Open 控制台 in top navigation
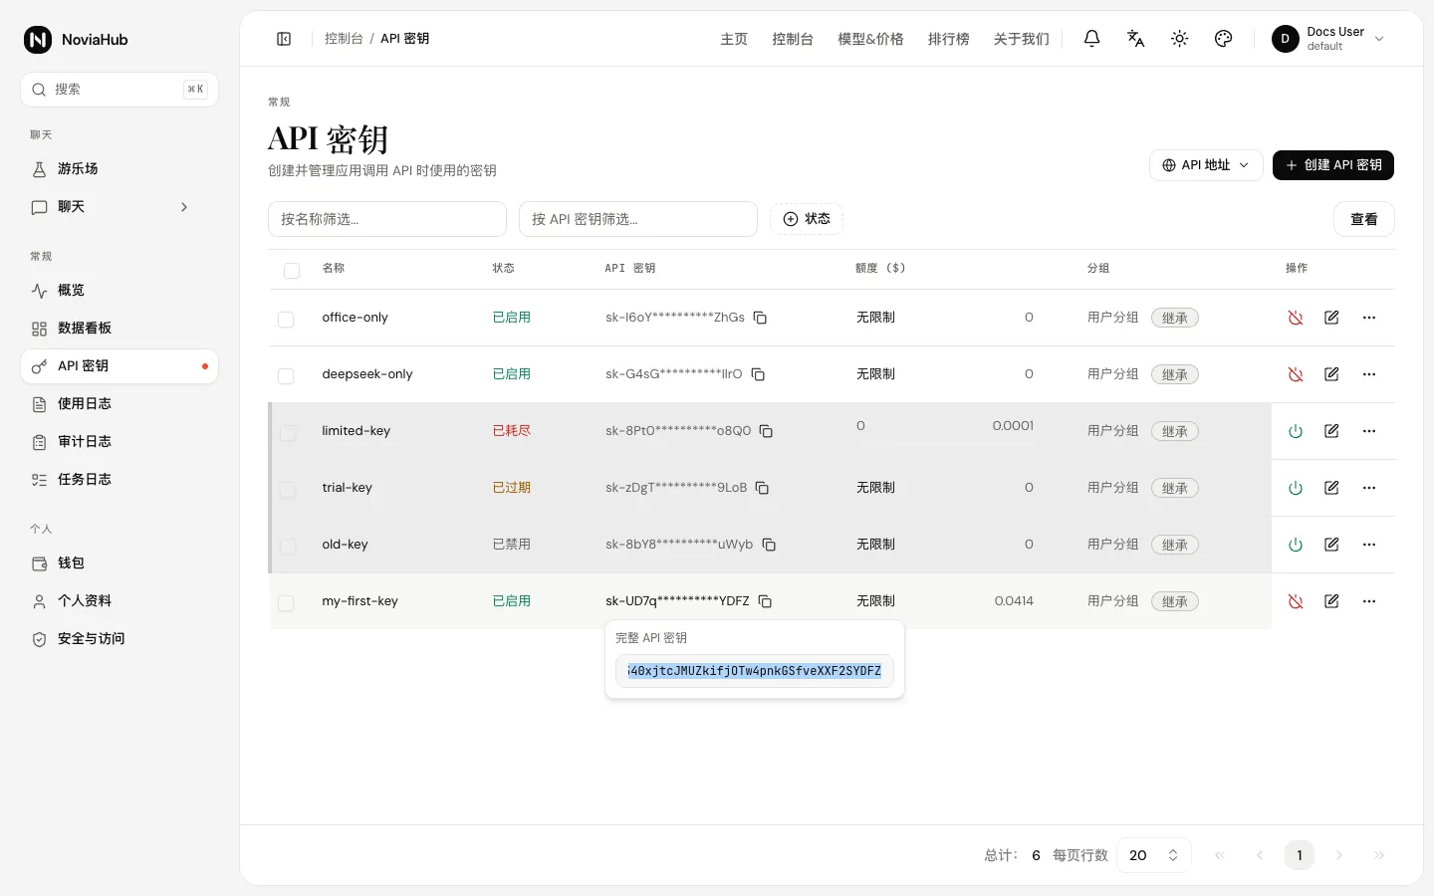Viewport: 1434px width, 896px height. (x=793, y=39)
